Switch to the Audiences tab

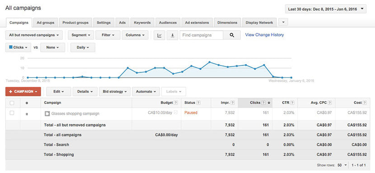pyautogui.click(x=168, y=23)
